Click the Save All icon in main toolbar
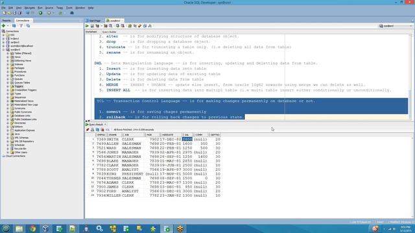 click(19, 13)
